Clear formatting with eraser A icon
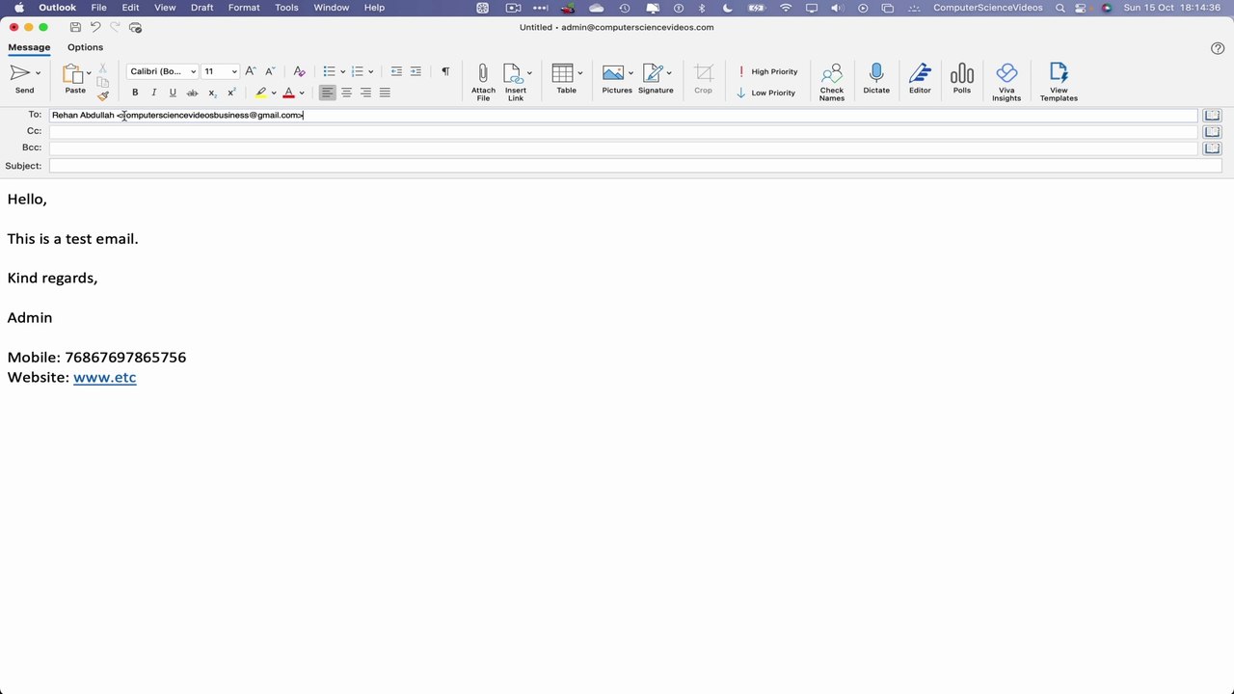This screenshot has height=694, width=1234. (x=299, y=71)
